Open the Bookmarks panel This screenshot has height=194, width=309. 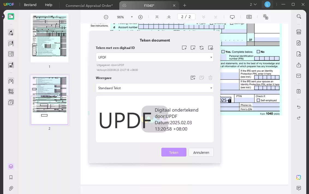(11, 177)
